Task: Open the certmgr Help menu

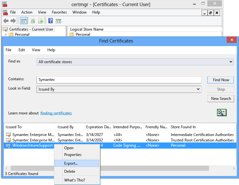Action: tap(96, 12)
